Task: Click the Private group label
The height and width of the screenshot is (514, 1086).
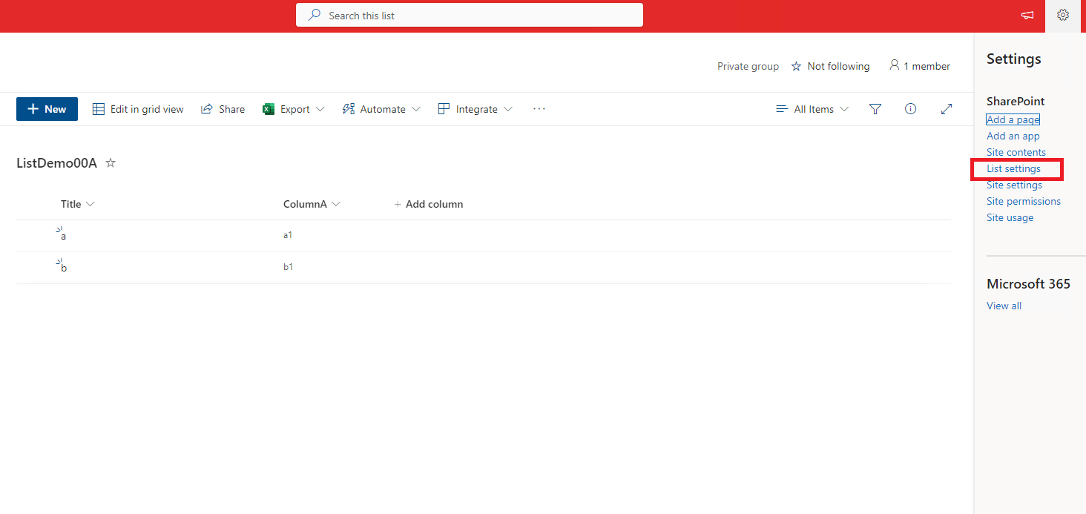Action: tap(748, 66)
